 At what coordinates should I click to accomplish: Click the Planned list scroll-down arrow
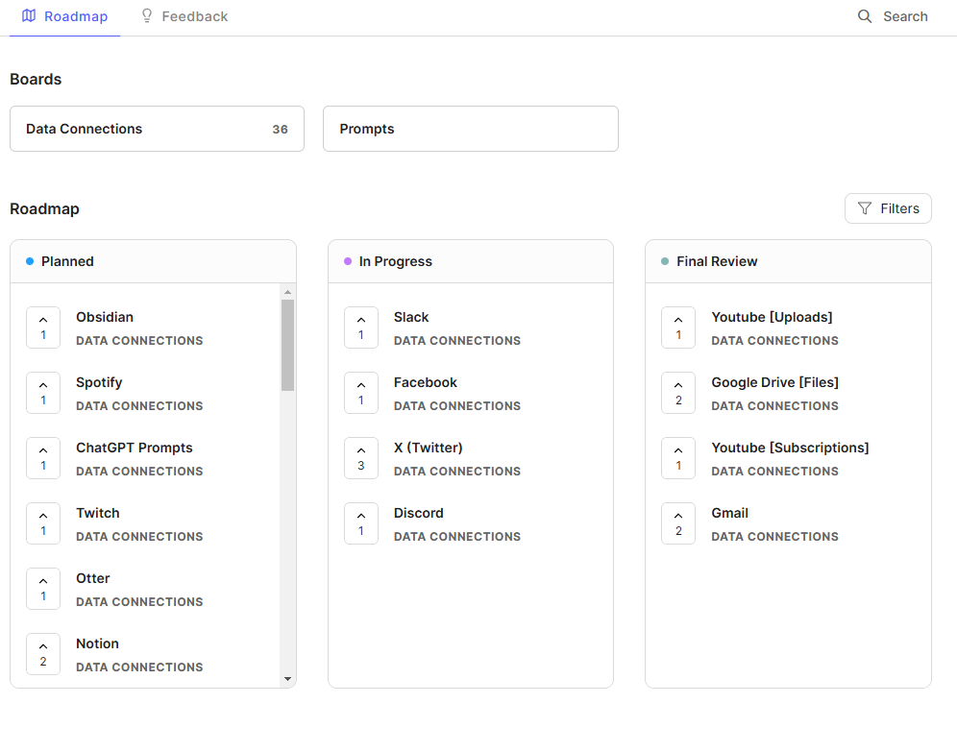[x=287, y=679]
